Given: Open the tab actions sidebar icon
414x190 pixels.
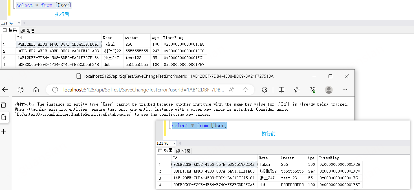Looking at the screenshot, I should 4,105.
